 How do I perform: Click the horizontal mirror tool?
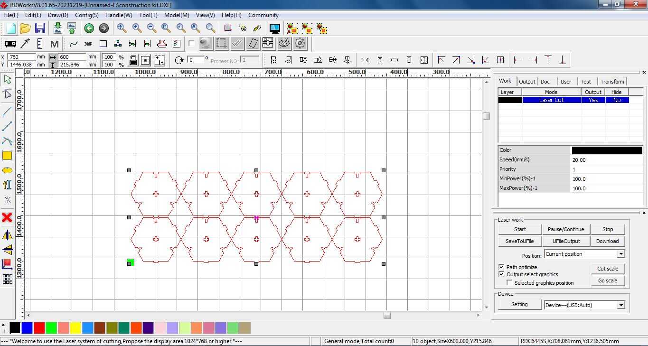[7, 235]
